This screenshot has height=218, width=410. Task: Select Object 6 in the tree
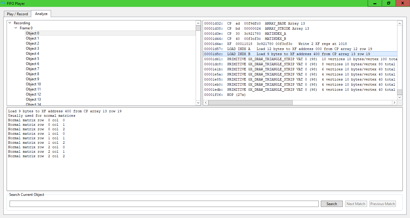32,64
